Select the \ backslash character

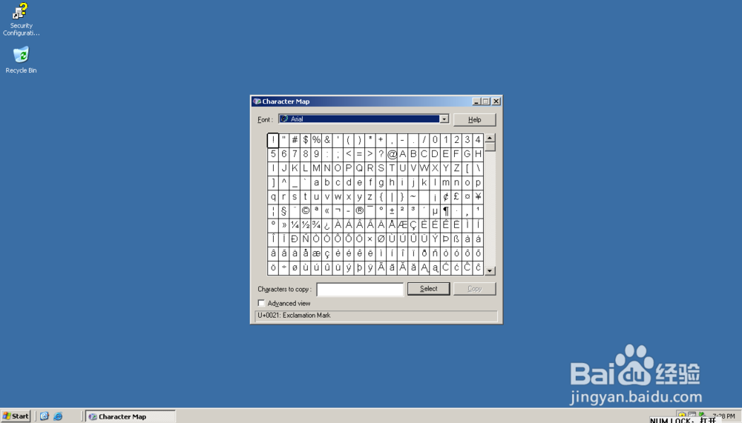[x=478, y=168]
